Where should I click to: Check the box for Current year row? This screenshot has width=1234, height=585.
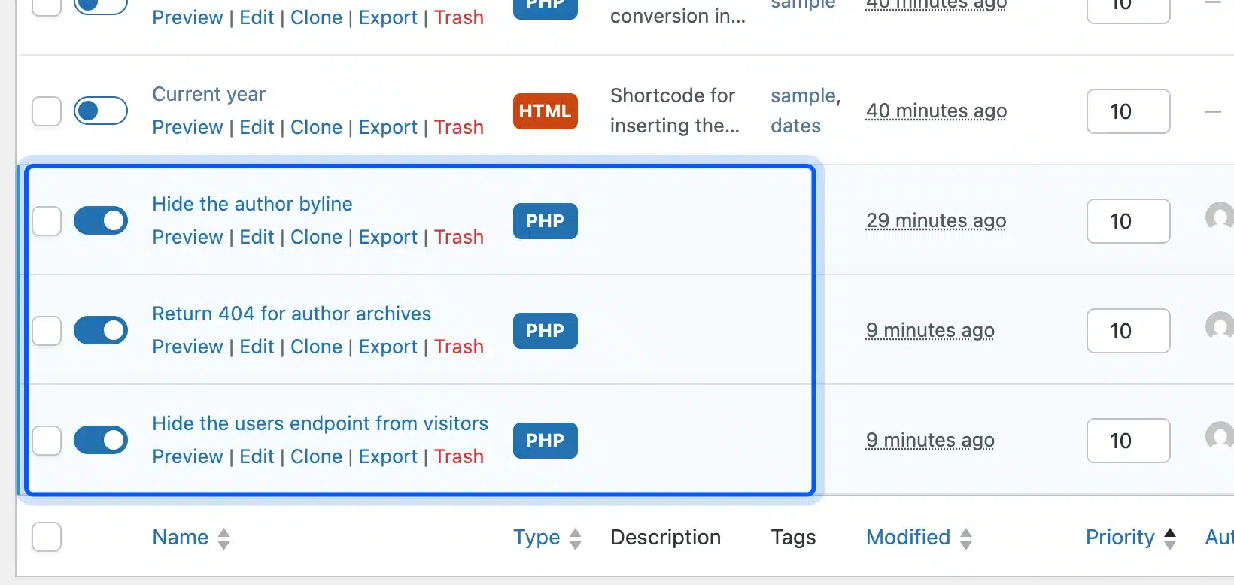[x=47, y=111]
